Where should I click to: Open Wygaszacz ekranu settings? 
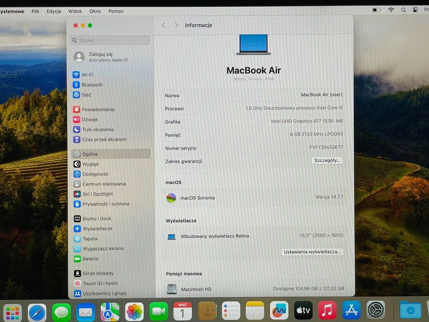coord(99,248)
